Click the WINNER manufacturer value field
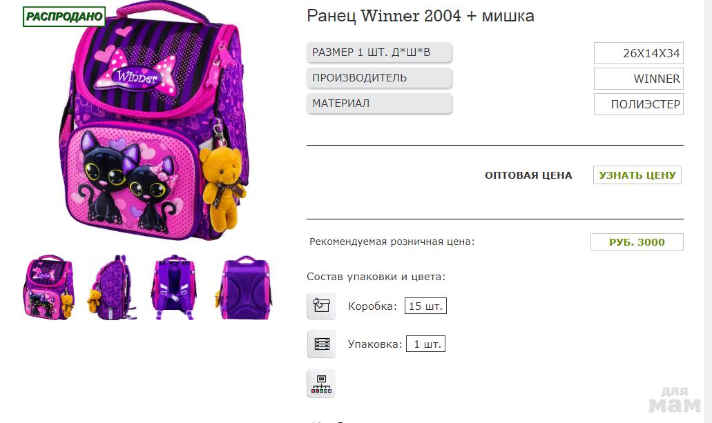712x423 pixels. [x=638, y=79]
